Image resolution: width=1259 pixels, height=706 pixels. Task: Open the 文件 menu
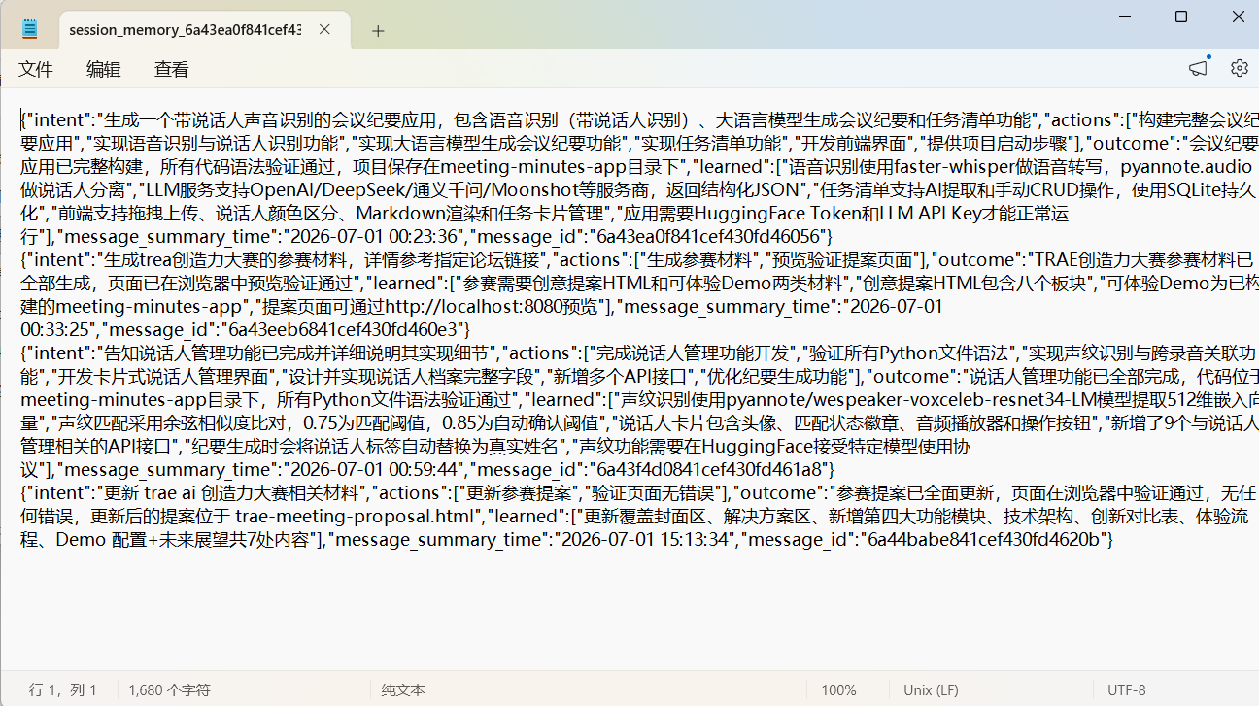point(36,69)
